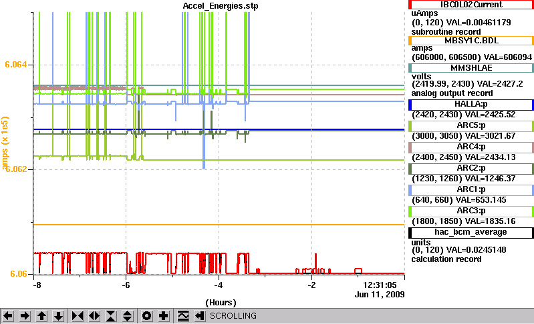Viewport: 534px width, 324px height.
Task: Click the waveform graph mode icon
Action: (183, 316)
